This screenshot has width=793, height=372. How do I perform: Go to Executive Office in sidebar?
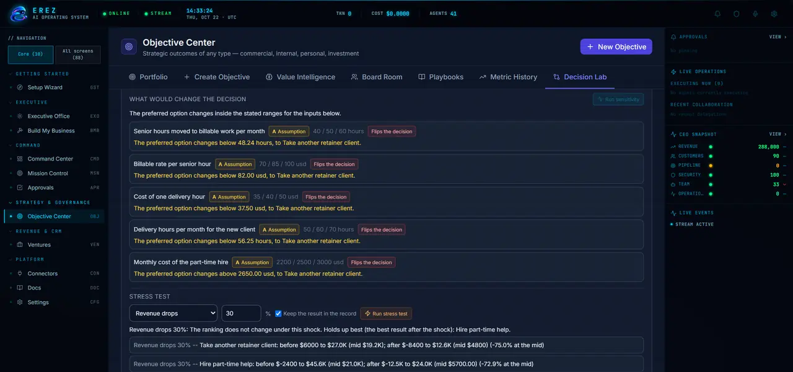tap(54, 116)
